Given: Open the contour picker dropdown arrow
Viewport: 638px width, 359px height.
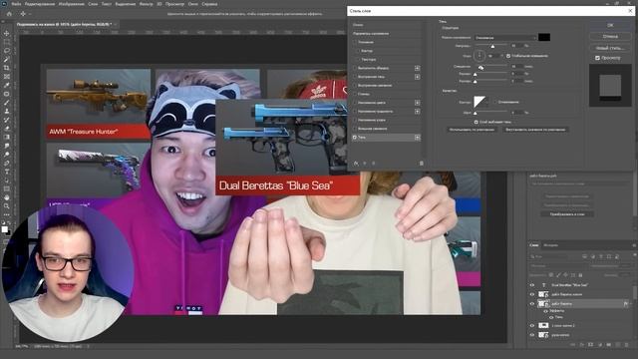Looking at the screenshot, I should click(x=487, y=102).
